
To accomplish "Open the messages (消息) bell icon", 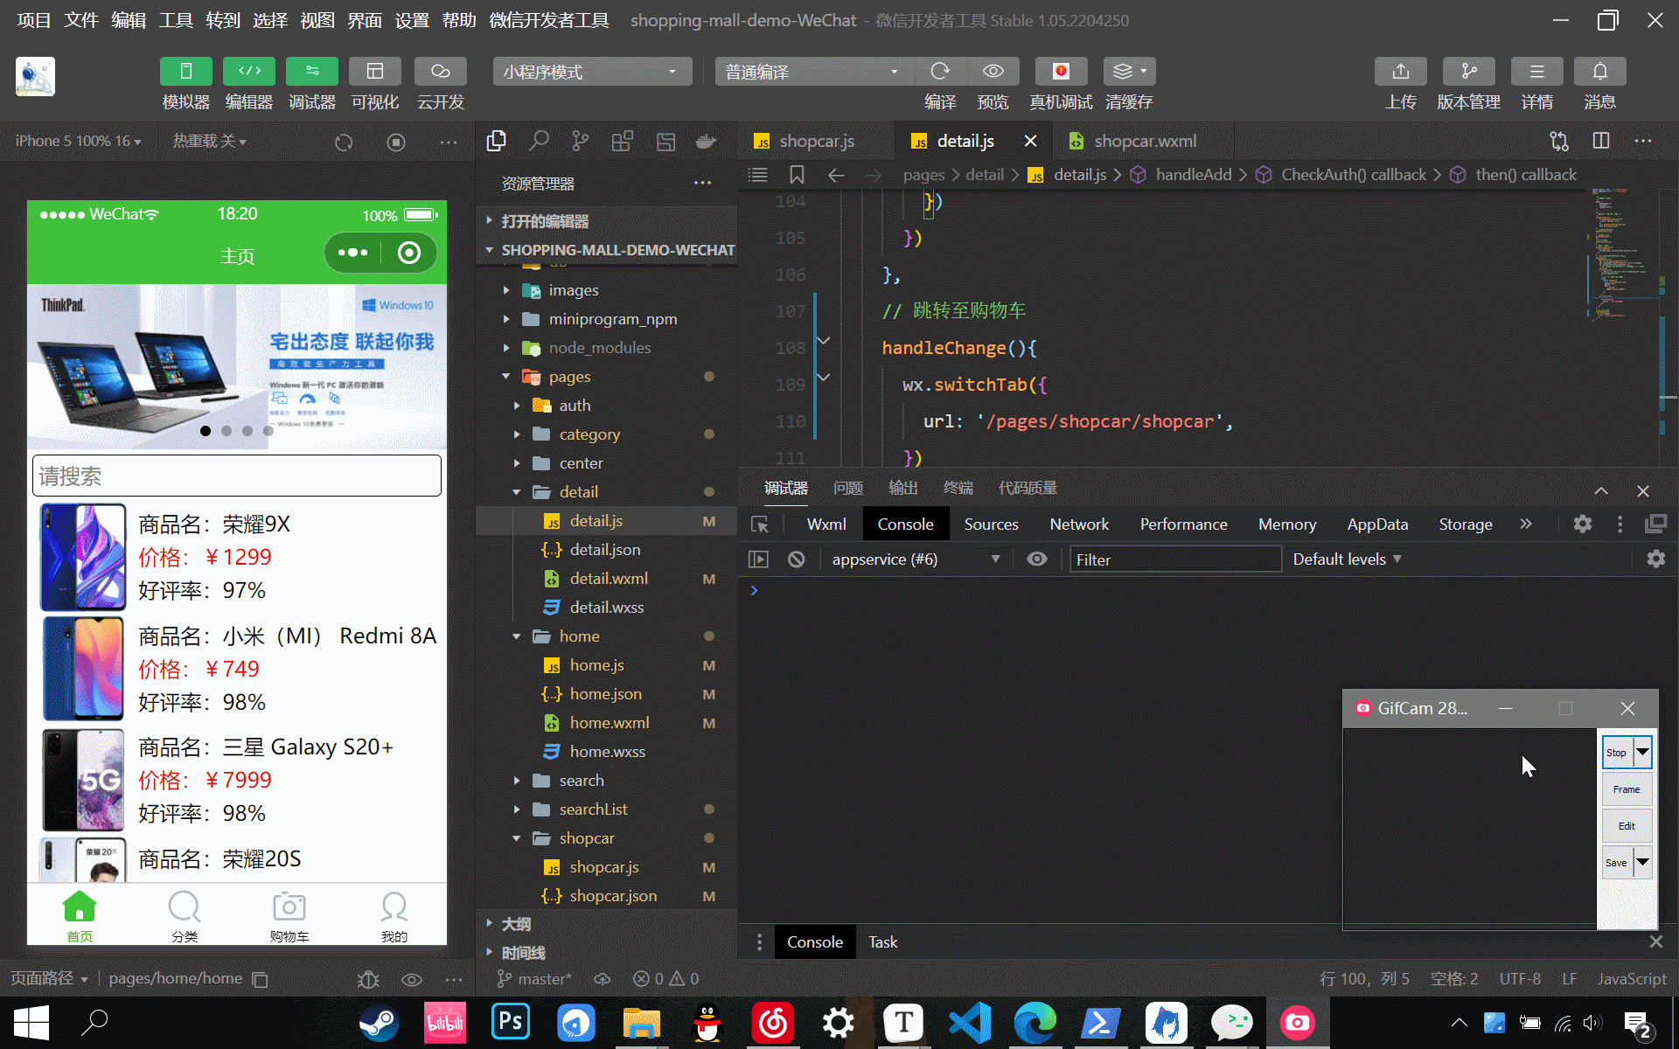I will 1600,72.
